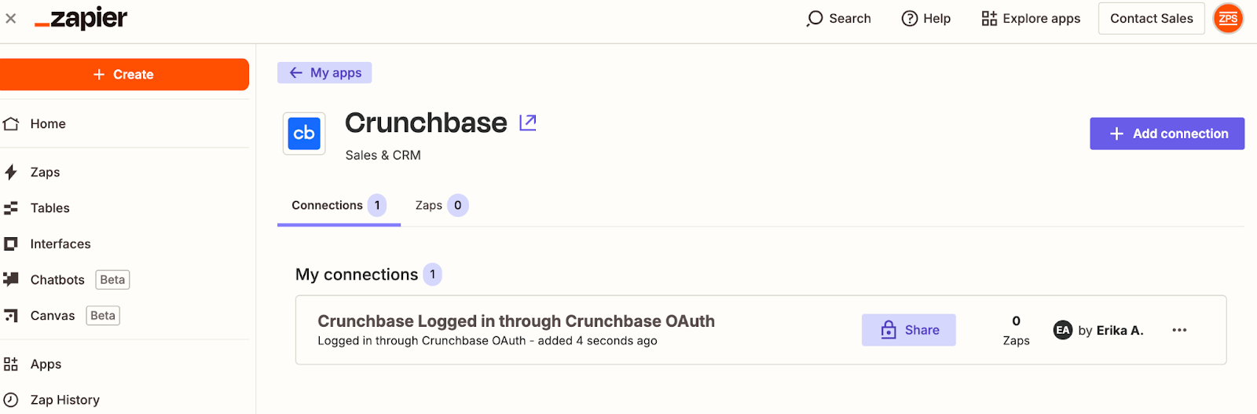Image resolution: width=1257 pixels, height=414 pixels.
Task: Click the Crunchbase app logo
Action: (x=304, y=134)
